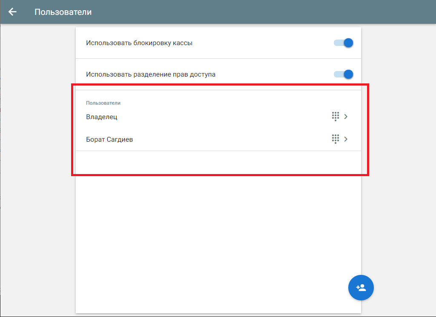The height and width of the screenshot is (317, 436).
Task: Turn off 'Использовать разделение прав доступа' switch
Action: (x=344, y=74)
